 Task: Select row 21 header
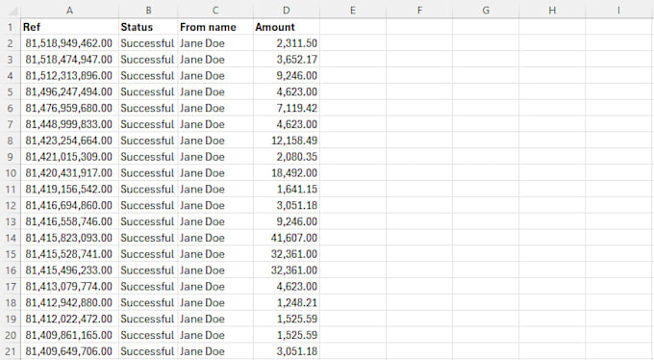pyautogui.click(x=11, y=351)
